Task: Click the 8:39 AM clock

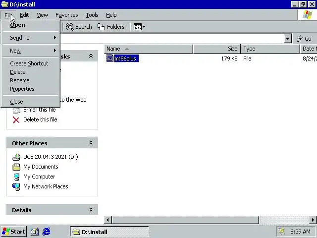Action: pos(300,232)
